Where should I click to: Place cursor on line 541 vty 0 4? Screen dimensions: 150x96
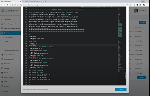[x=33, y=45]
